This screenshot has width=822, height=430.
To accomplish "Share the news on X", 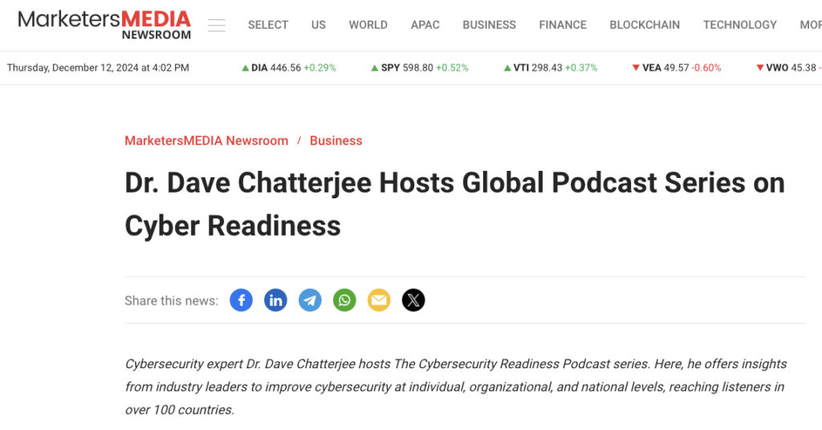I will click(x=413, y=300).
